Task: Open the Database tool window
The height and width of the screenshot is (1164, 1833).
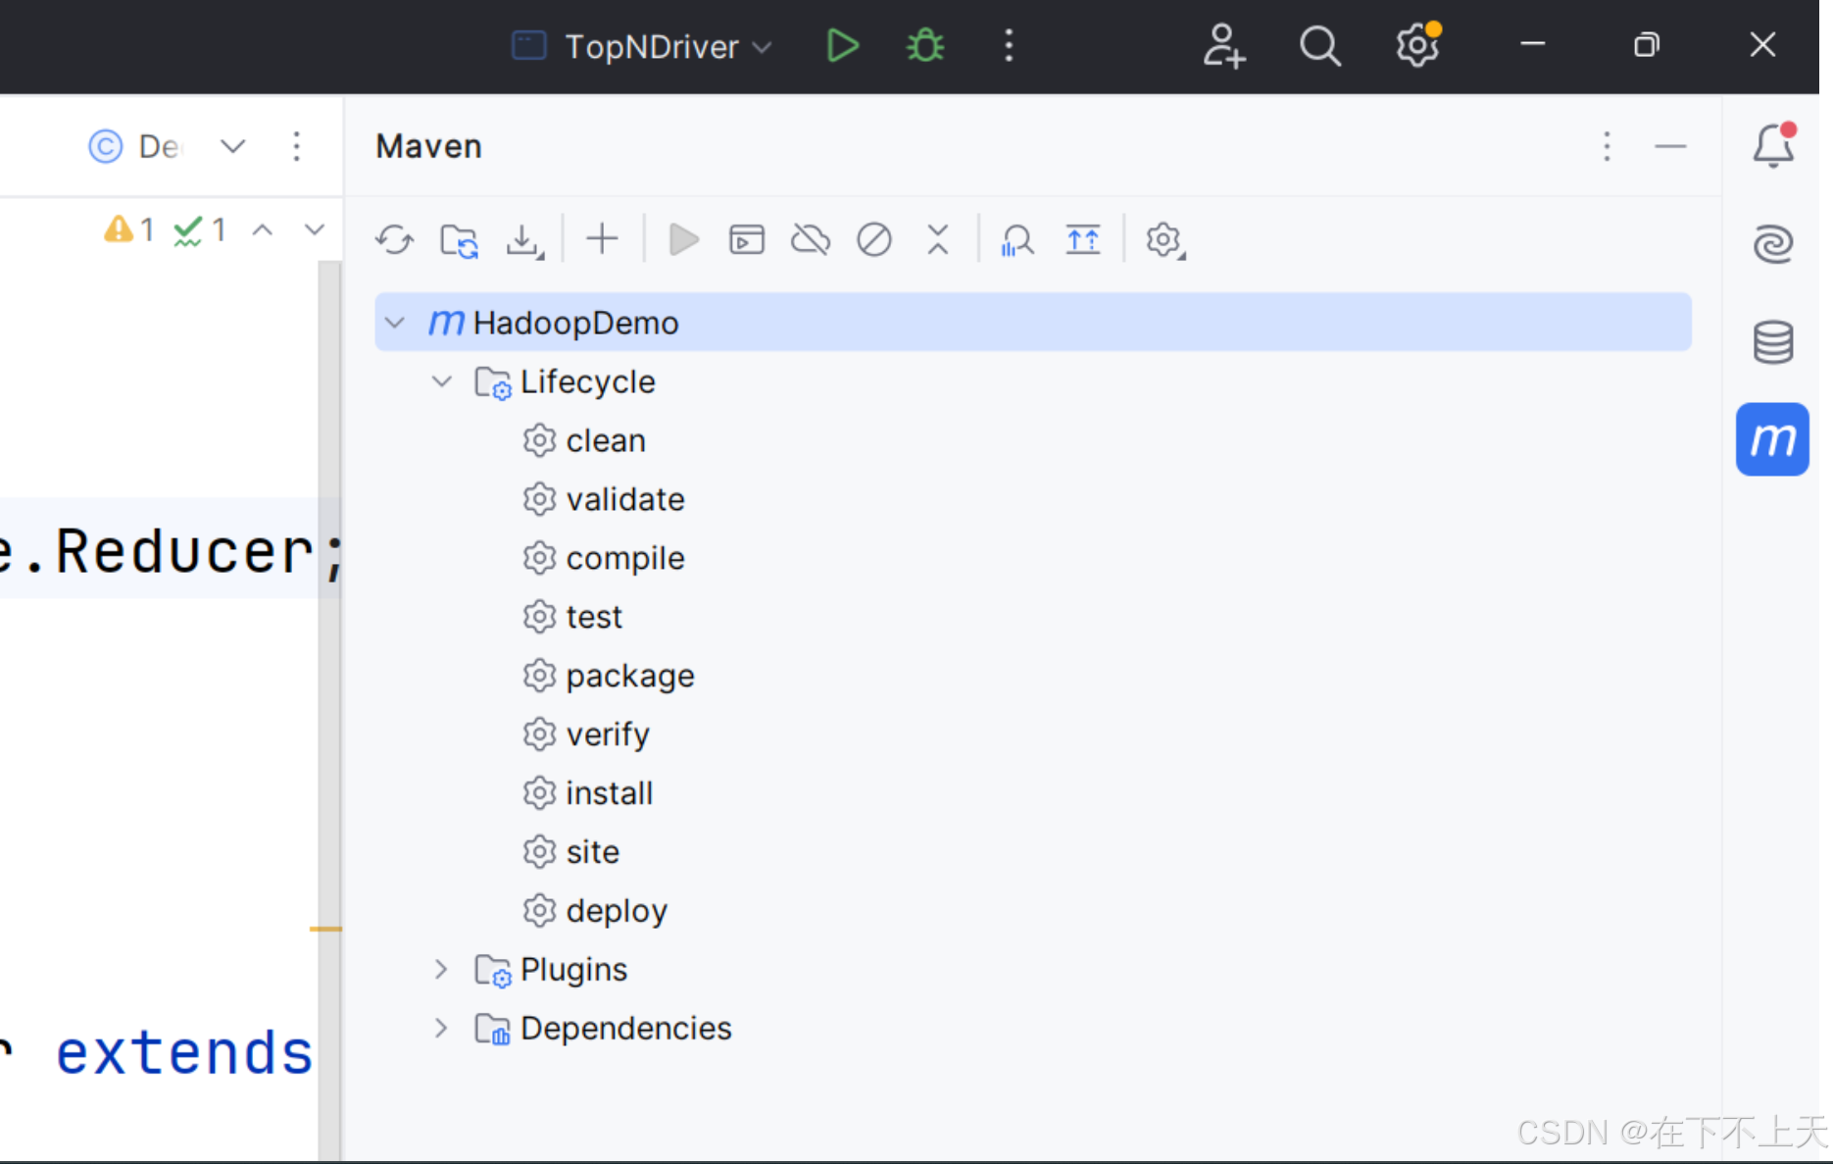Action: click(x=1773, y=342)
